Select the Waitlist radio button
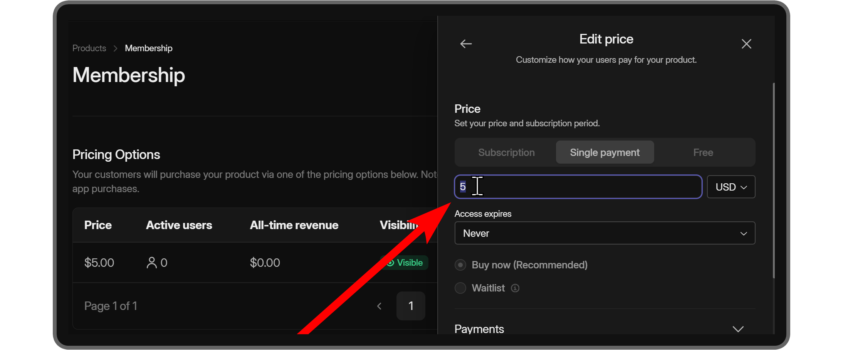Screen dimensions: 843x350 click(460, 288)
